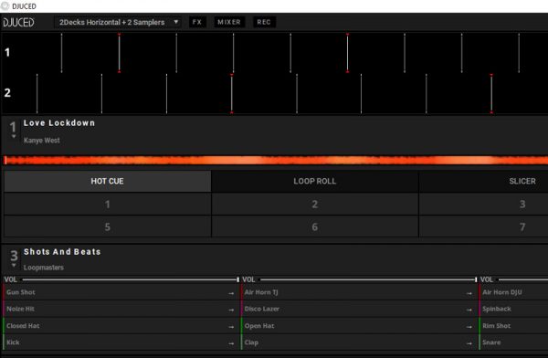Play the Disco Lazer sample
Viewport: 548px width, 358px height.
[359, 309]
